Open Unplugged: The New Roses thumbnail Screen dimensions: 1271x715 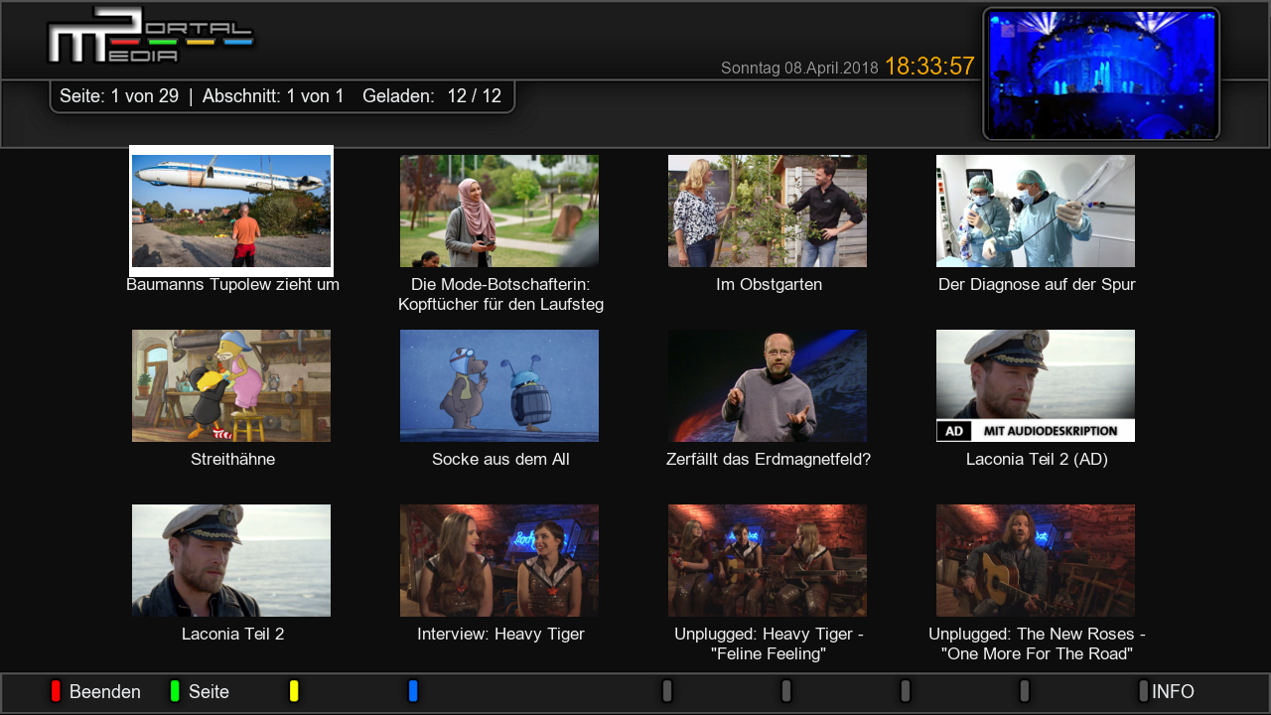[x=1036, y=560]
